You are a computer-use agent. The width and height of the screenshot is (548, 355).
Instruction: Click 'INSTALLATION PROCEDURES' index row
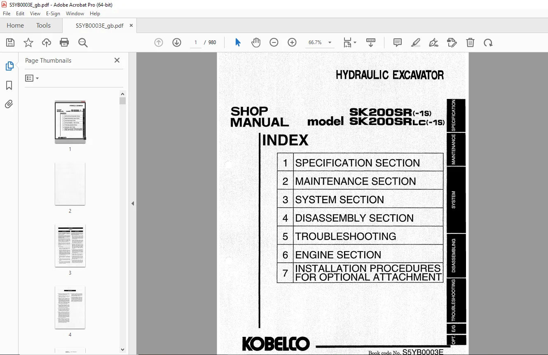point(360,273)
